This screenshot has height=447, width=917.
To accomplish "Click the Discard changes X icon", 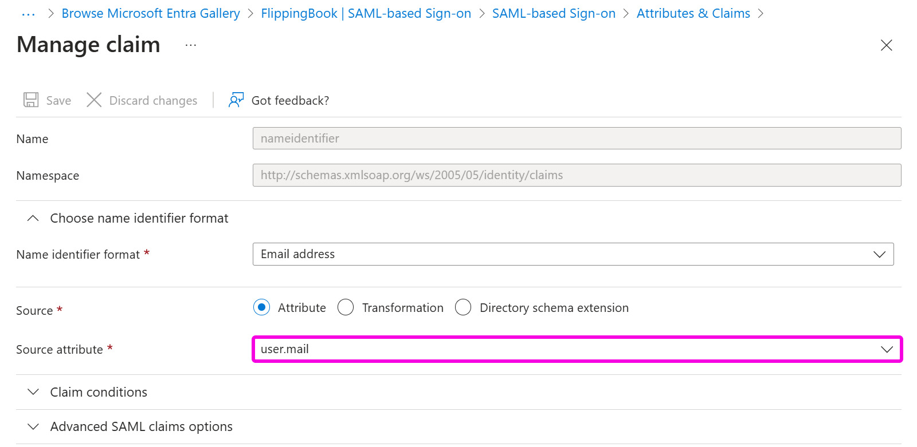I will click(x=93, y=100).
